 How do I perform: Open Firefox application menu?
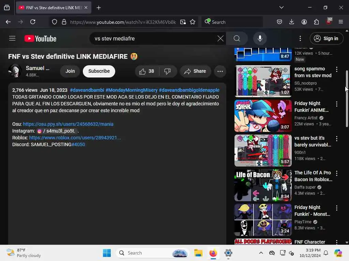click(x=341, y=22)
